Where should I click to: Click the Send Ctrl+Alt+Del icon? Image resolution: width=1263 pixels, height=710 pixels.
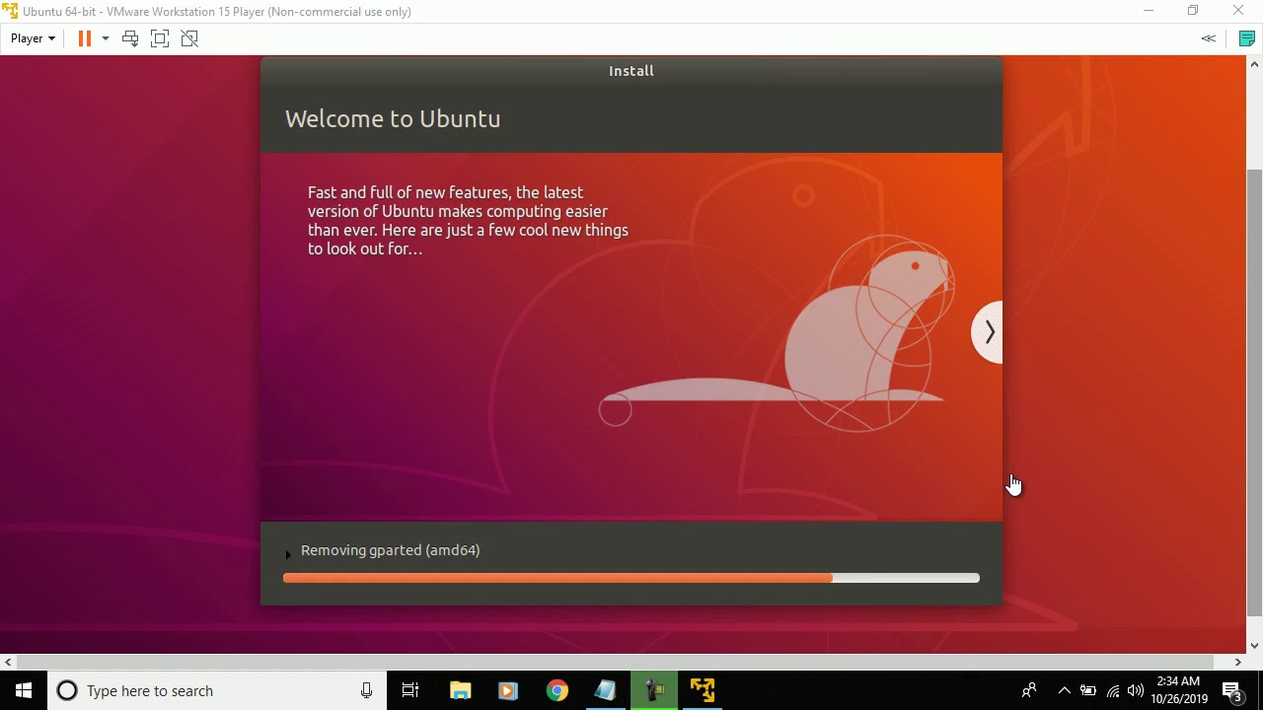coord(130,38)
